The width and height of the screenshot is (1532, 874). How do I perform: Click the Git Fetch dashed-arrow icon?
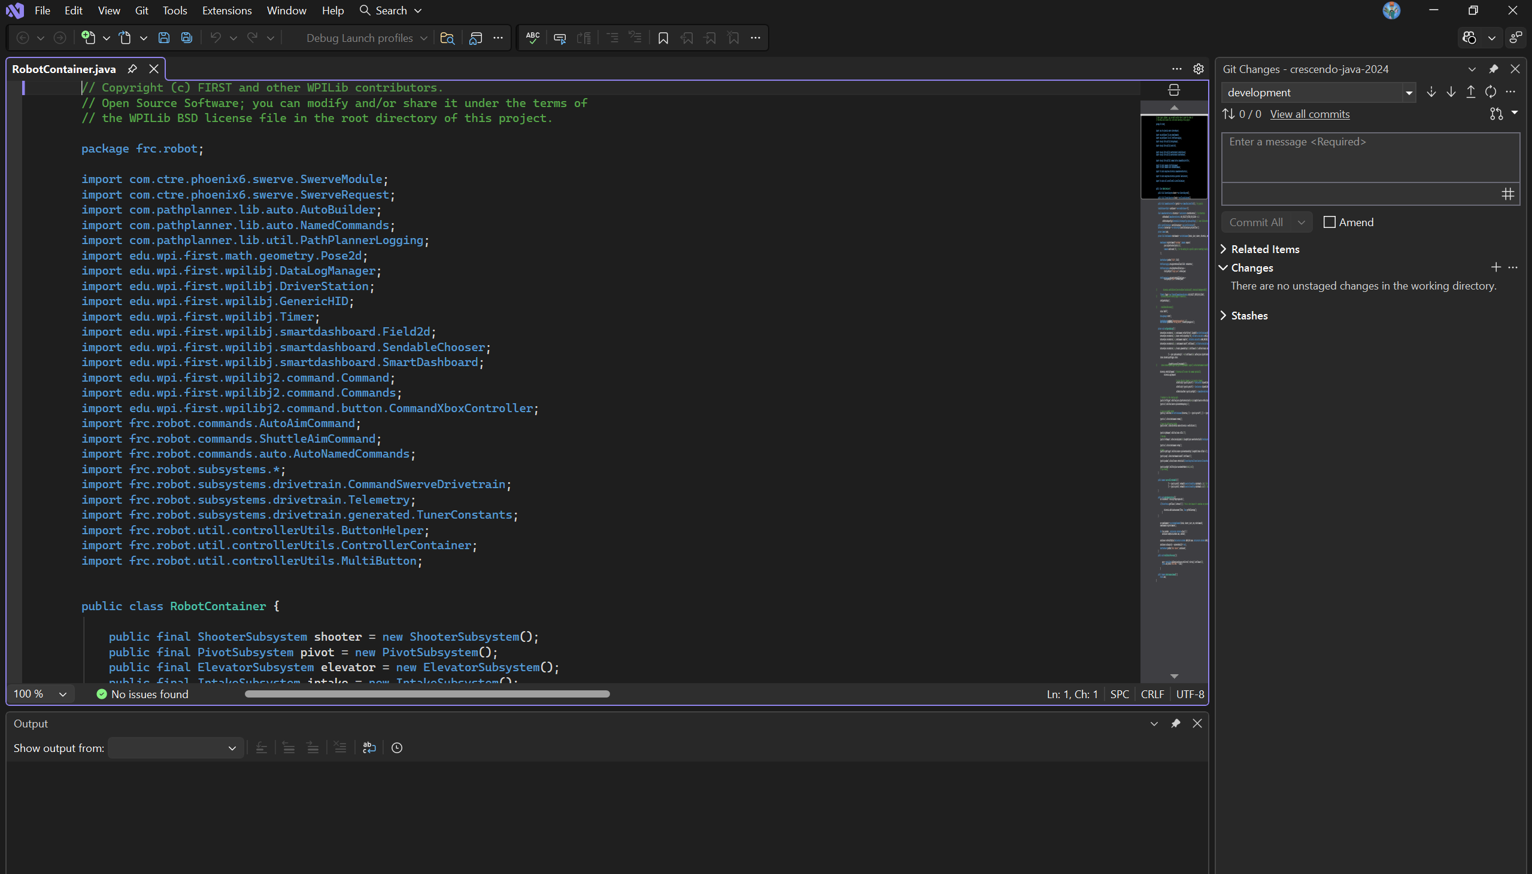[x=1431, y=92]
